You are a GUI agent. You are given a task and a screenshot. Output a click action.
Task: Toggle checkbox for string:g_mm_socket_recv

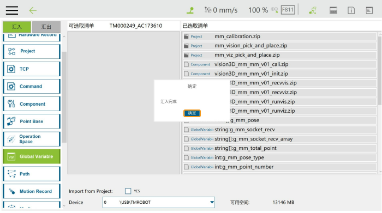187,130
